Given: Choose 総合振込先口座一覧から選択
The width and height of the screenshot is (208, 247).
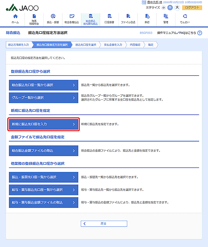Looking at the screenshot, I should tap(43, 85).
